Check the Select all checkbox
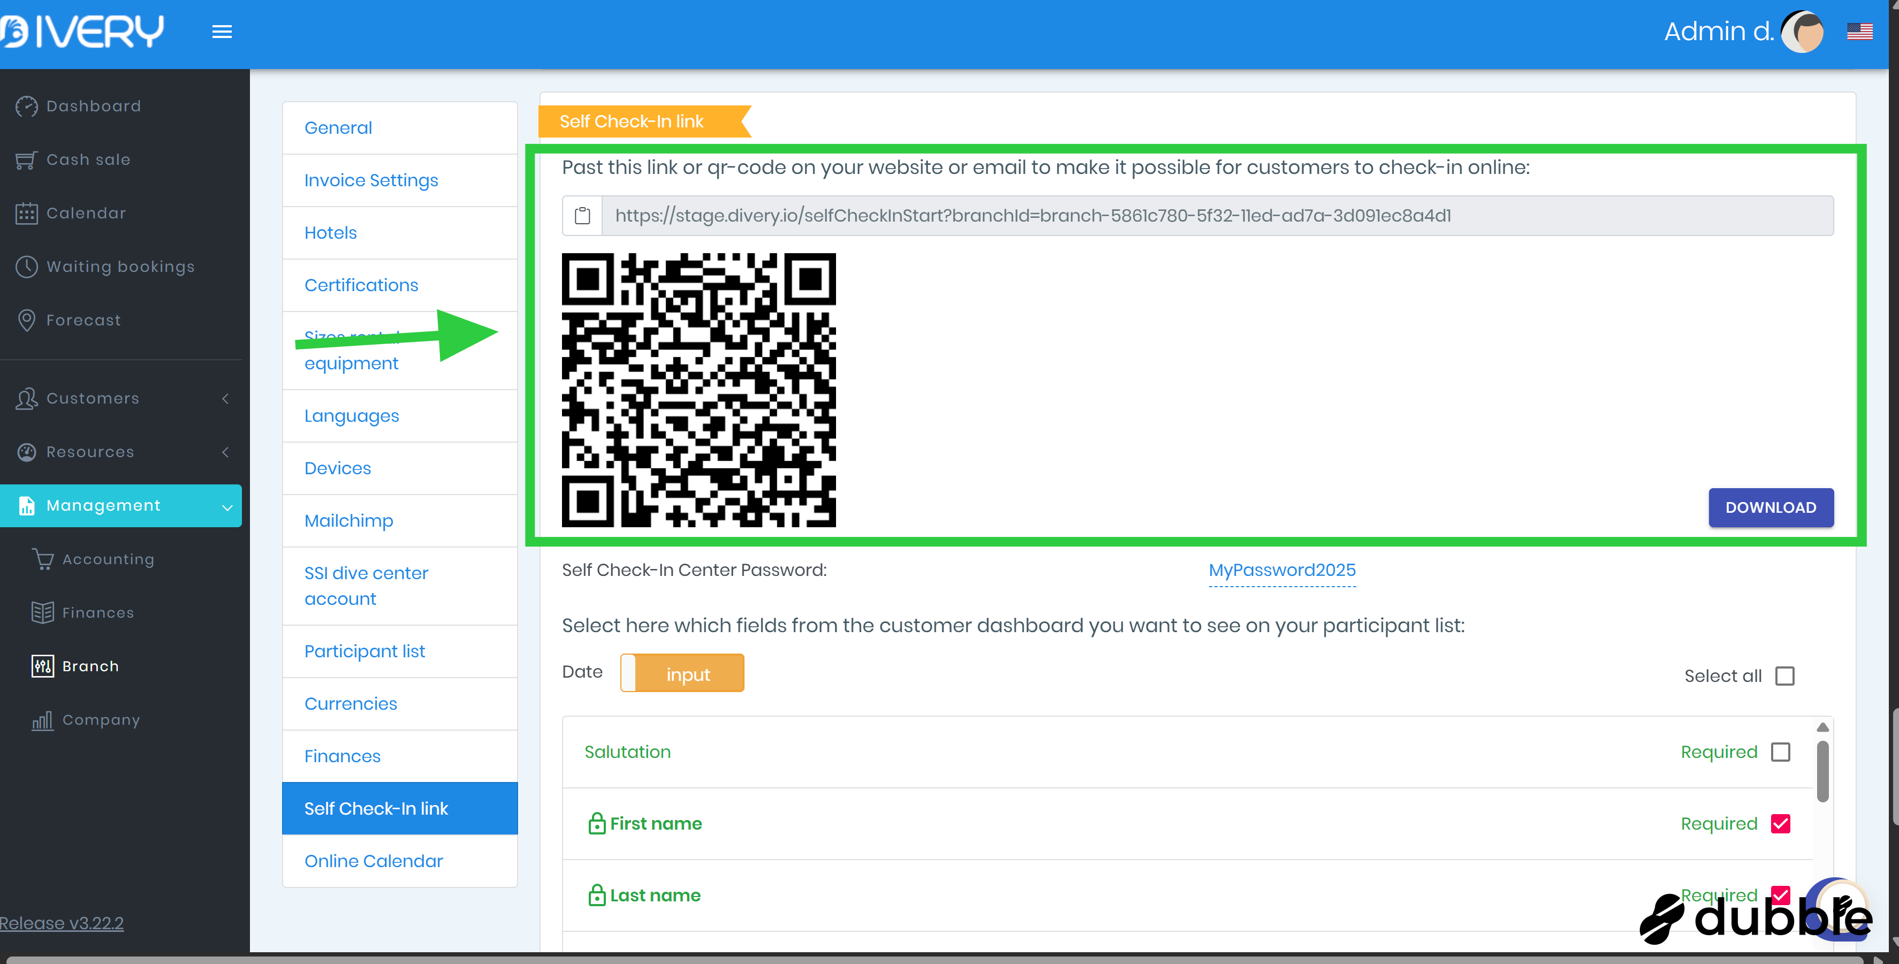Screen dimensions: 1899x964 tap(1785, 676)
